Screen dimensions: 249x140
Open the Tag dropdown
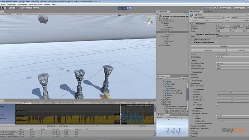[x=211, y=17]
